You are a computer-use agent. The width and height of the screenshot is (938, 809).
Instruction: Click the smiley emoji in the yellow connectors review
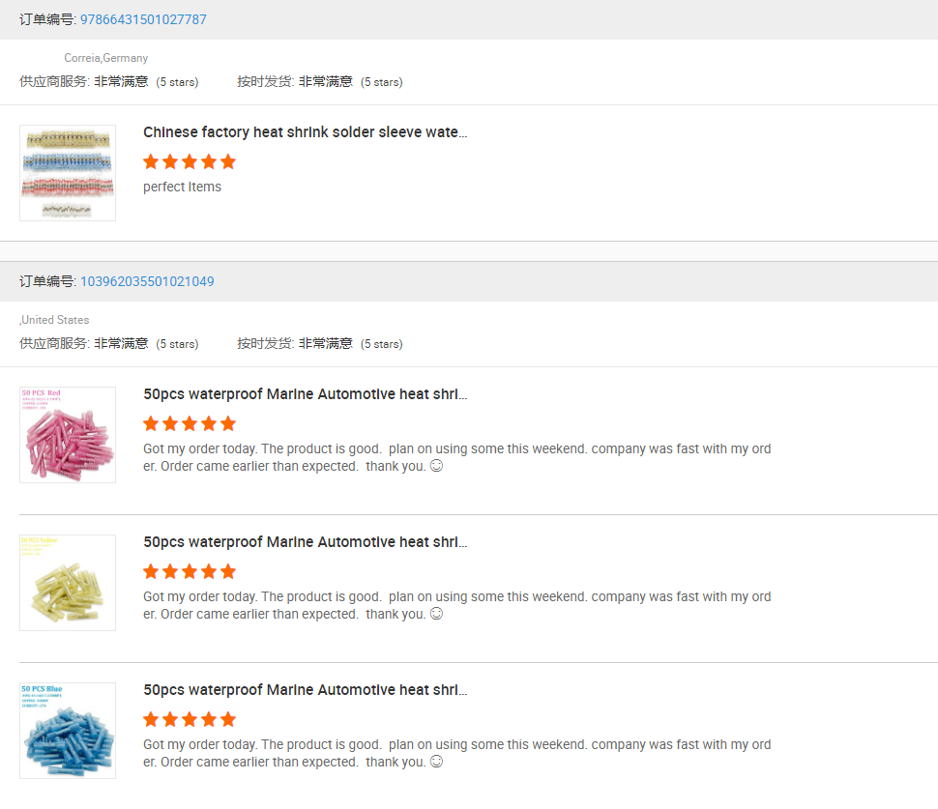tap(436, 614)
